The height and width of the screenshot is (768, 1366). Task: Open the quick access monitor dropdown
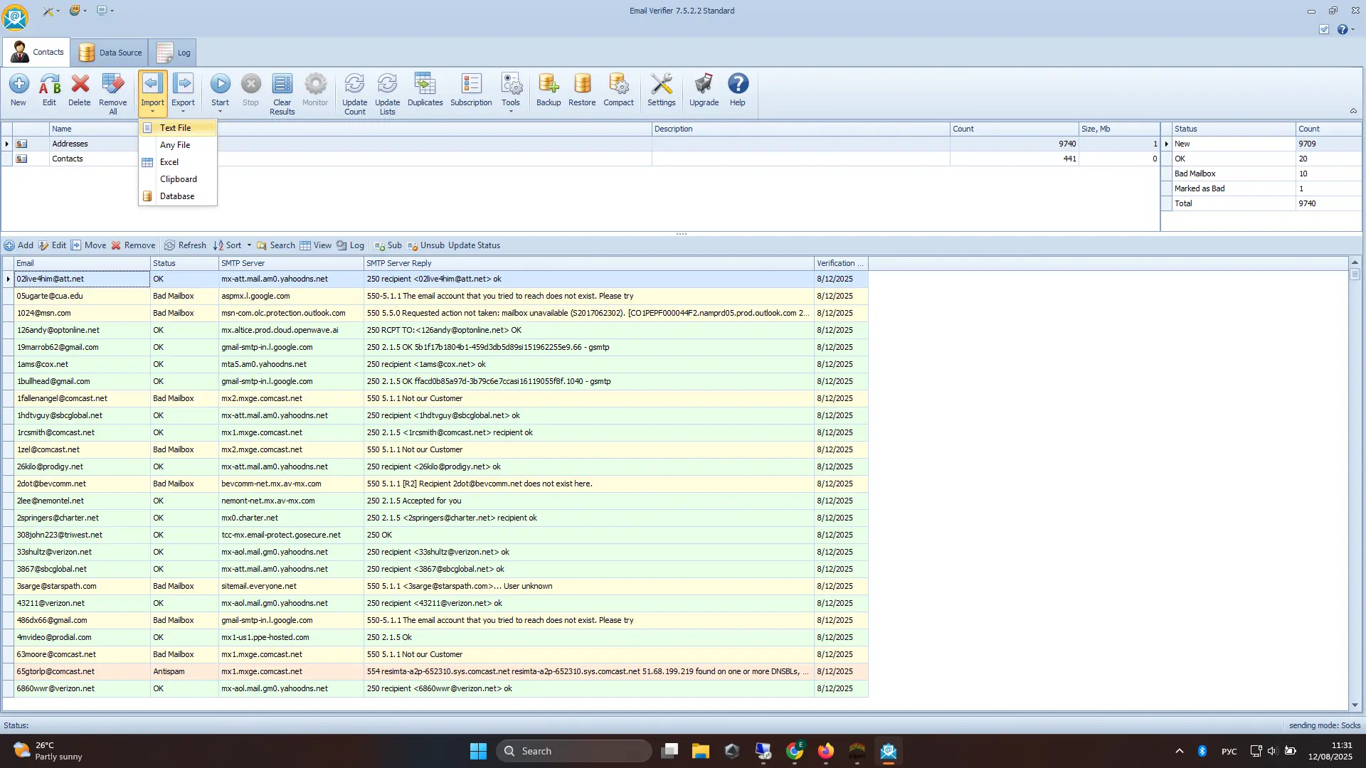[112, 11]
